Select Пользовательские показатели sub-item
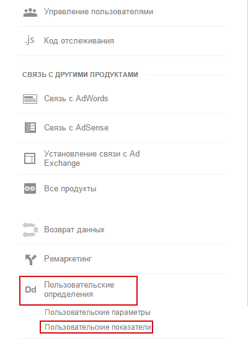The width and height of the screenshot is (248, 341). coord(98,327)
